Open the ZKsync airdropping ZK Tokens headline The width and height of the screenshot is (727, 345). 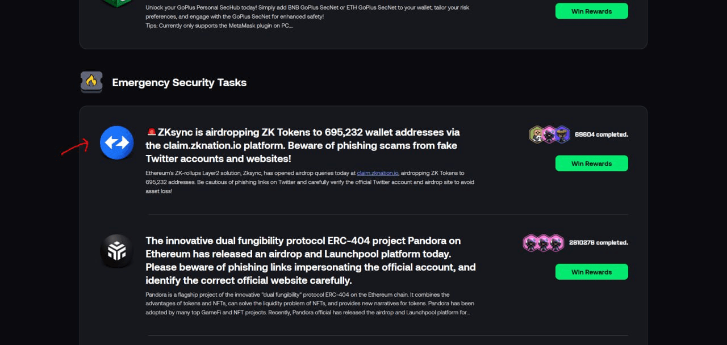303,145
